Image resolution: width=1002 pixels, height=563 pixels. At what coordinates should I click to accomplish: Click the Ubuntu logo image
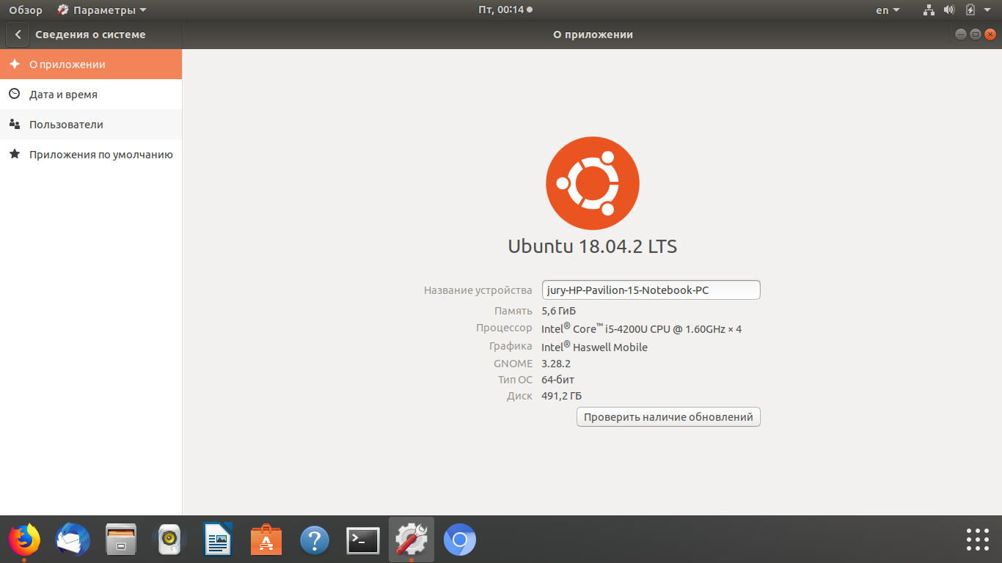pos(593,183)
